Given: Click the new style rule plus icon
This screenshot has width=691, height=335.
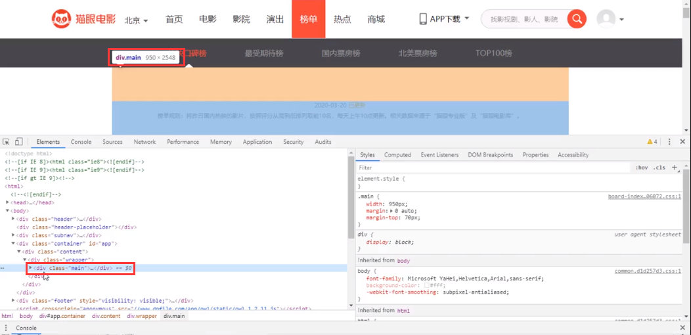Looking at the screenshot, I should point(674,167).
